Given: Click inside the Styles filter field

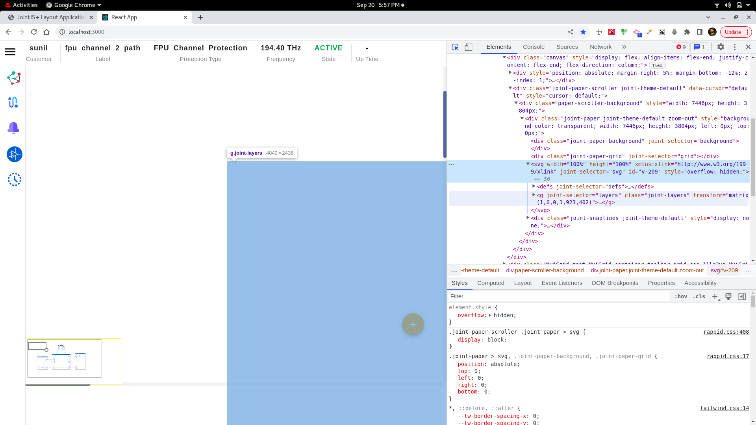Looking at the screenshot, I should (512, 296).
